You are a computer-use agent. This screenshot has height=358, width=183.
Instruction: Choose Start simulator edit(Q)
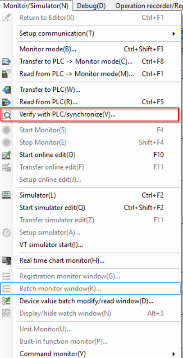[x=91, y=208]
